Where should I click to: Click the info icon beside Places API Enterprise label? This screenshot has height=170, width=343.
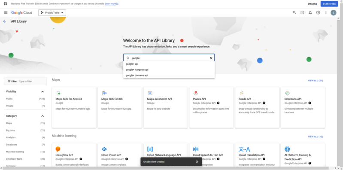coord(218,103)
